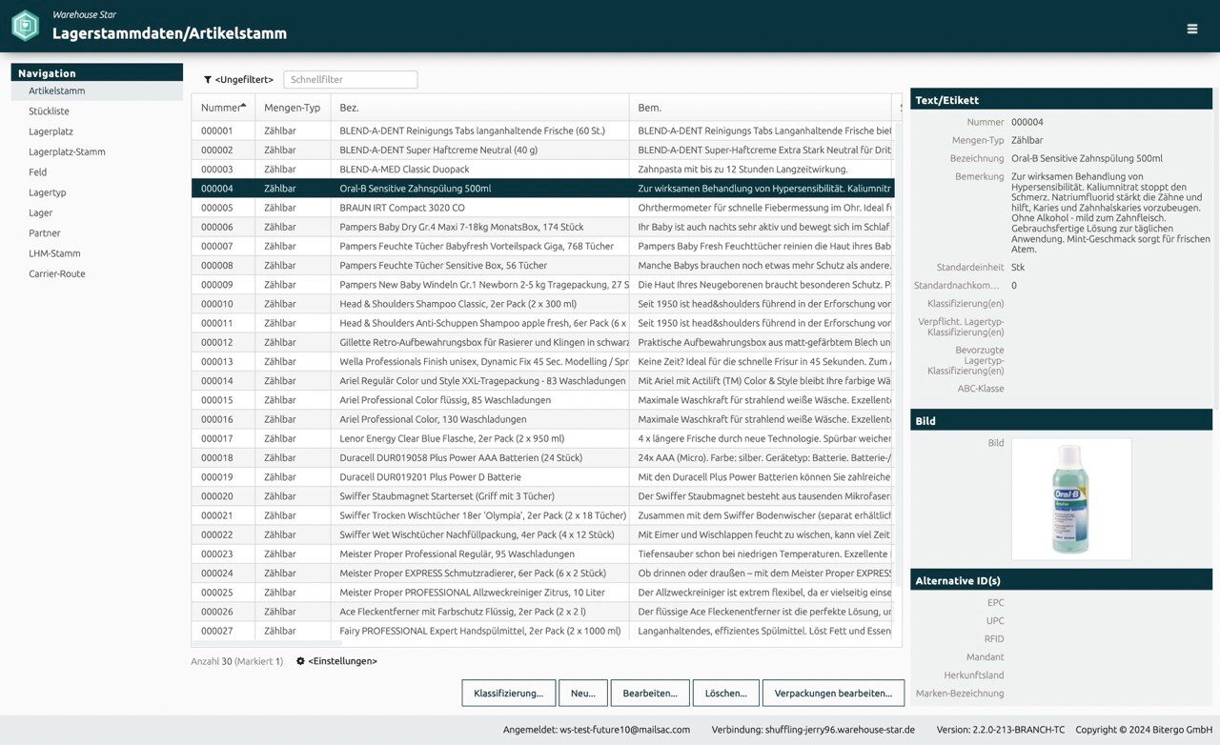This screenshot has width=1220, height=745.
Task: Select row Swiffer Staubmagnet Starterset
Action: [542, 495]
